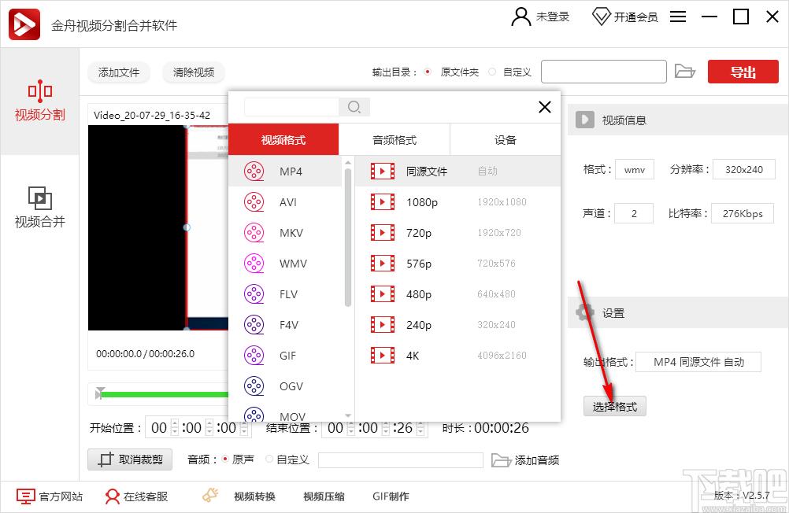Click 添加文件 button
Viewport: 789px width, 513px height.
[x=119, y=72]
